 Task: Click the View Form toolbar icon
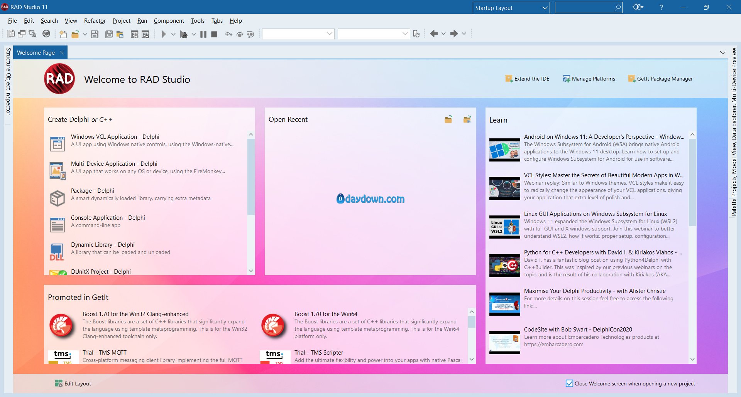pos(22,34)
